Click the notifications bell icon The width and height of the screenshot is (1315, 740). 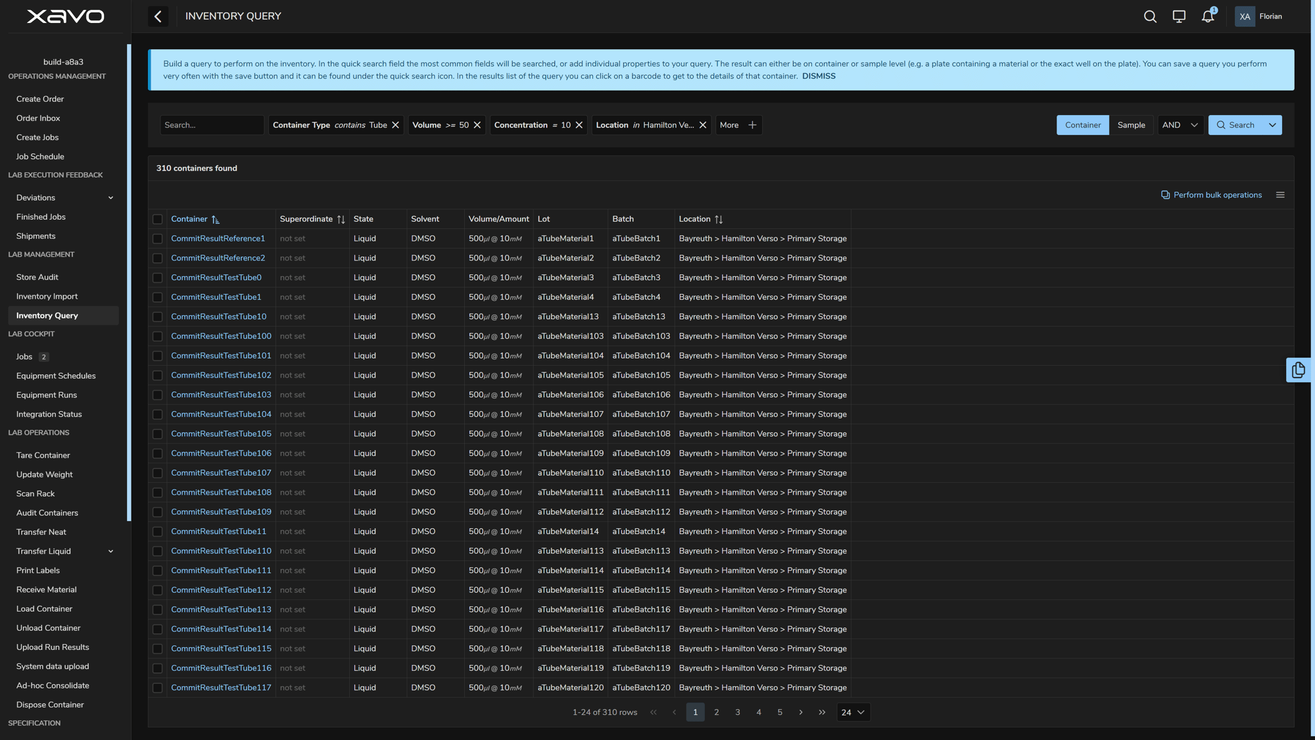tap(1208, 16)
